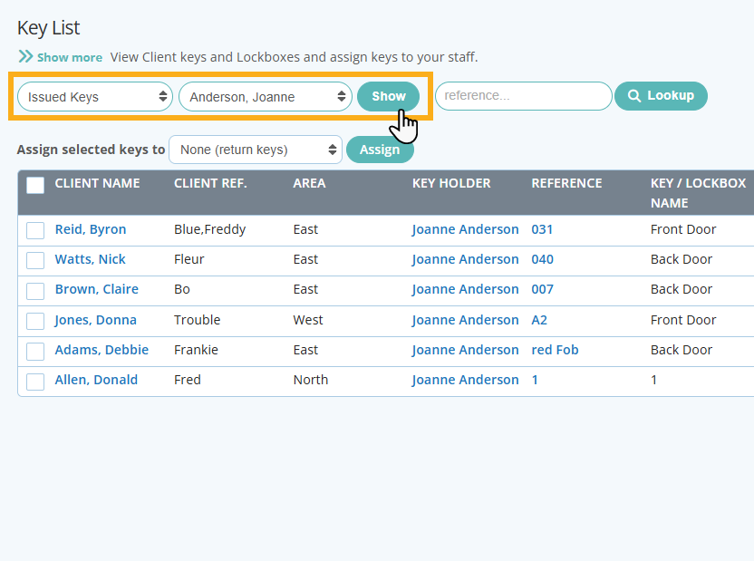
Task: Tick the checkbox for Adams, Debbie
Action: [35, 352]
